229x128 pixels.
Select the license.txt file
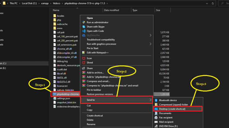(62, 86)
